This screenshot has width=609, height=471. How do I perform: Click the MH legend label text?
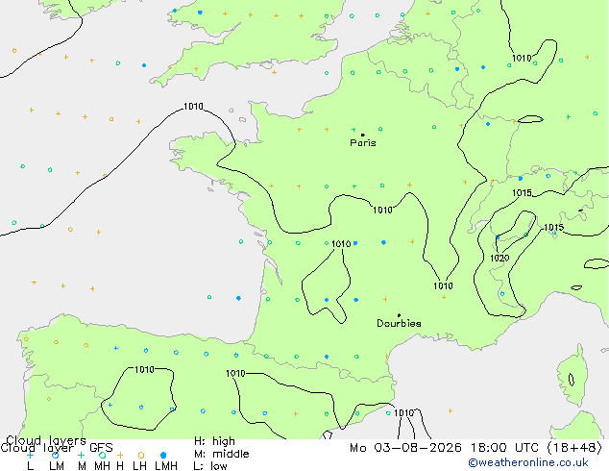click(x=102, y=466)
